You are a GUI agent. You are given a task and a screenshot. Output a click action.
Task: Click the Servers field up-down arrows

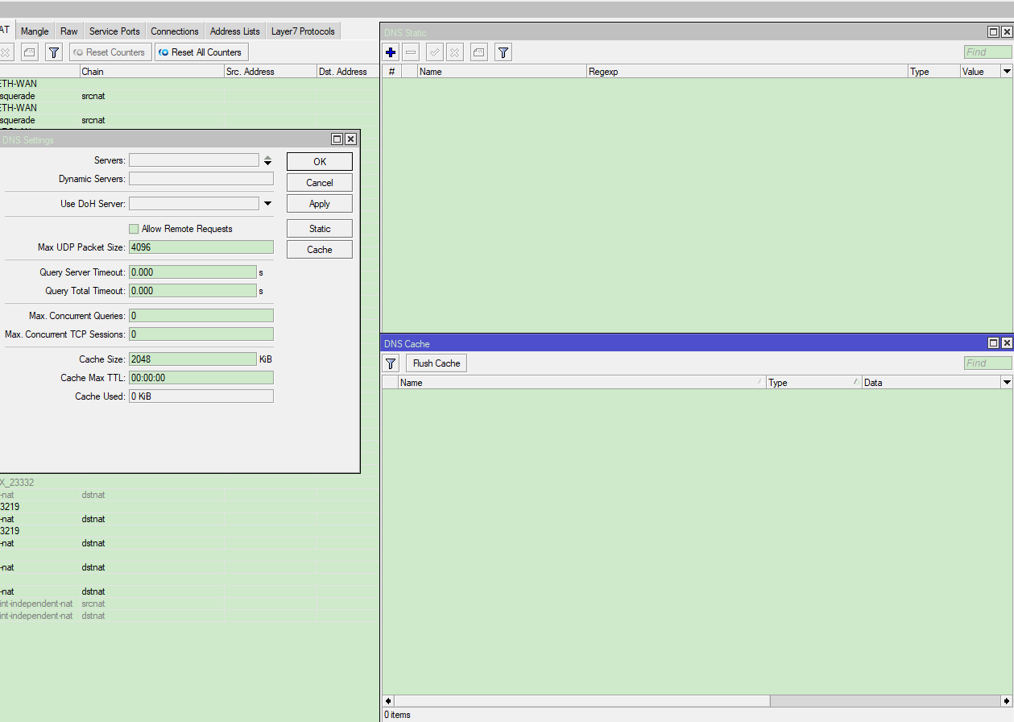(x=267, y=160)
